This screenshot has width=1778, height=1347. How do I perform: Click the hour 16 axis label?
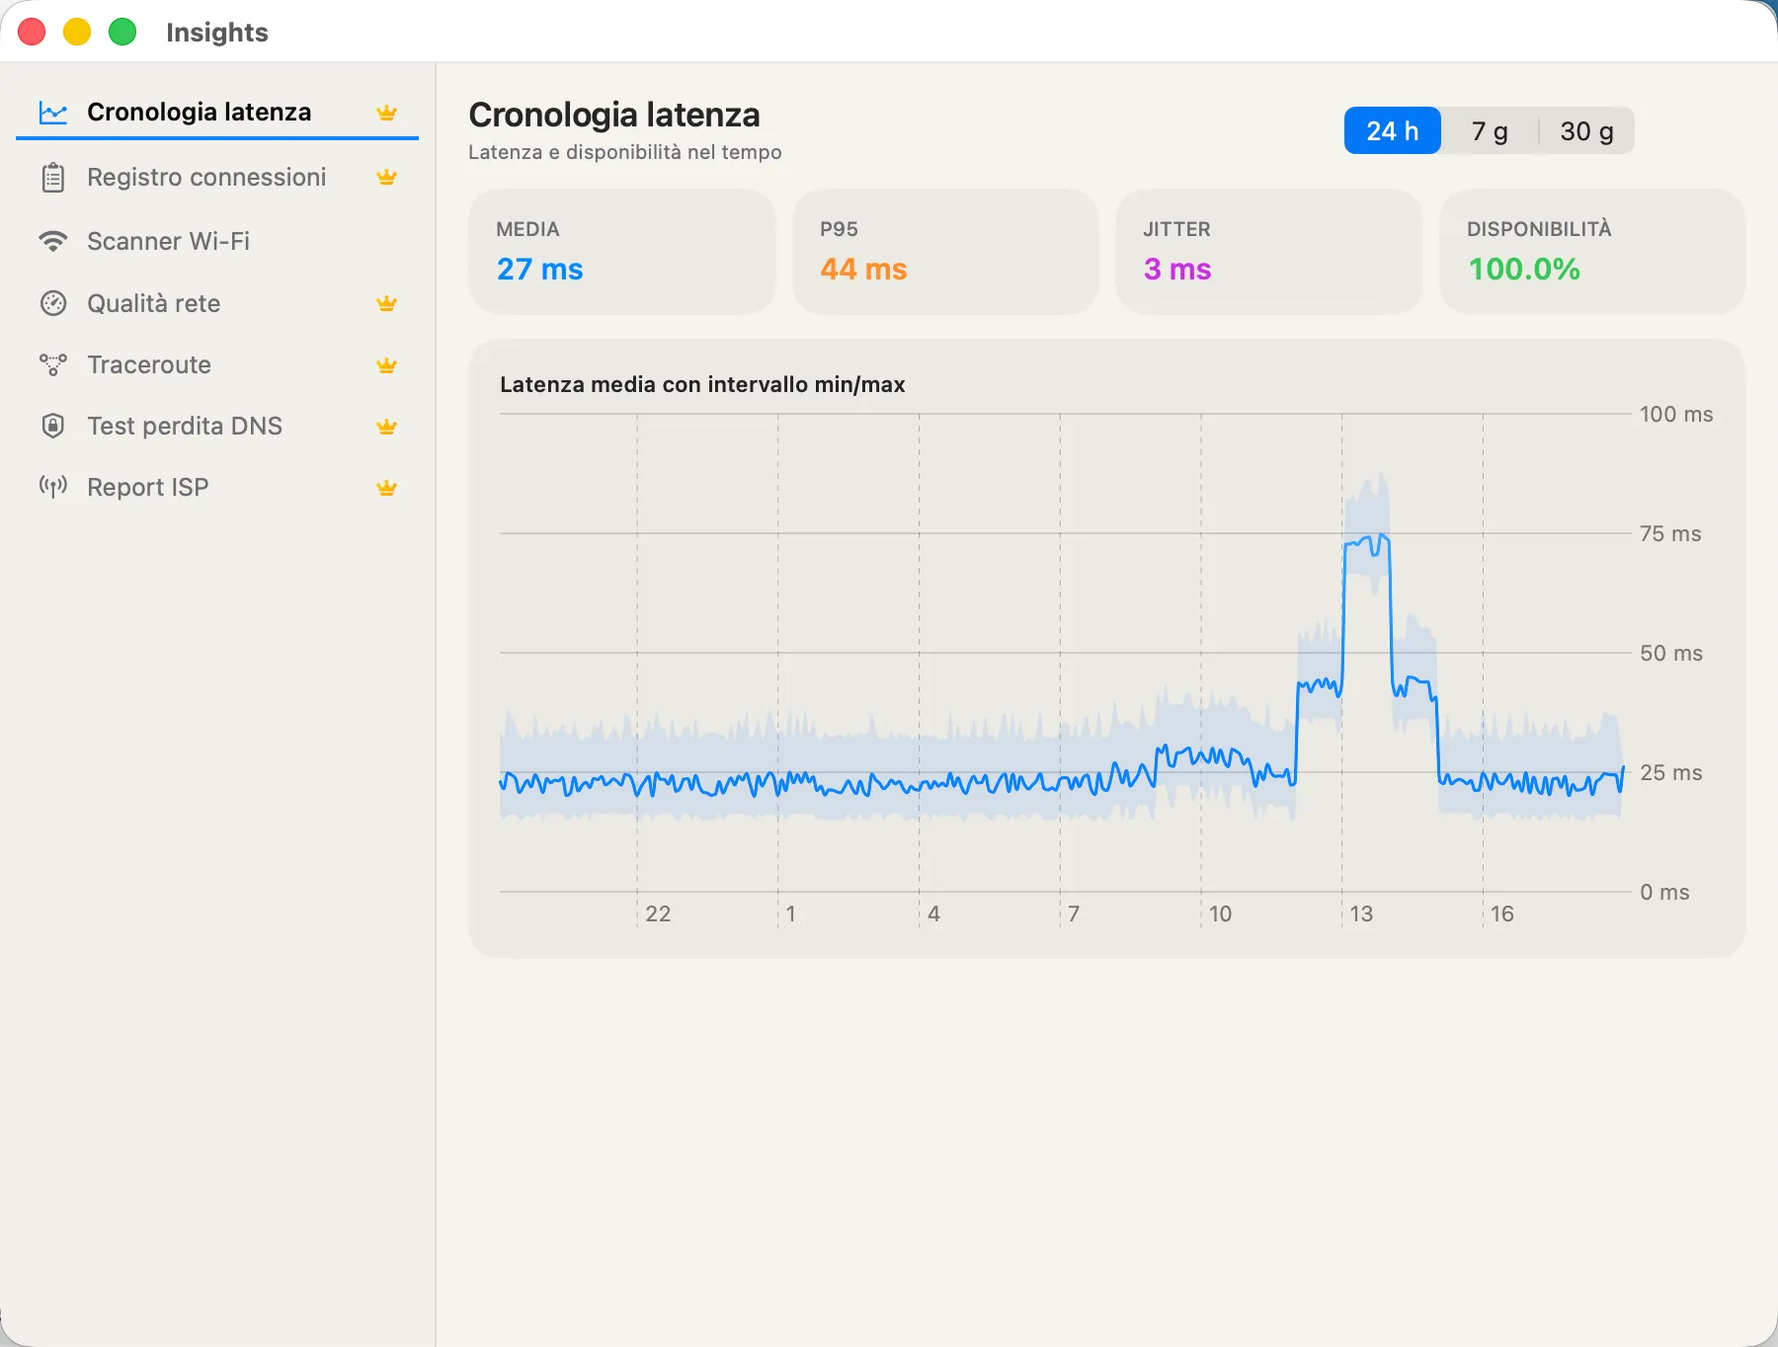click(x=1502, y=913)
